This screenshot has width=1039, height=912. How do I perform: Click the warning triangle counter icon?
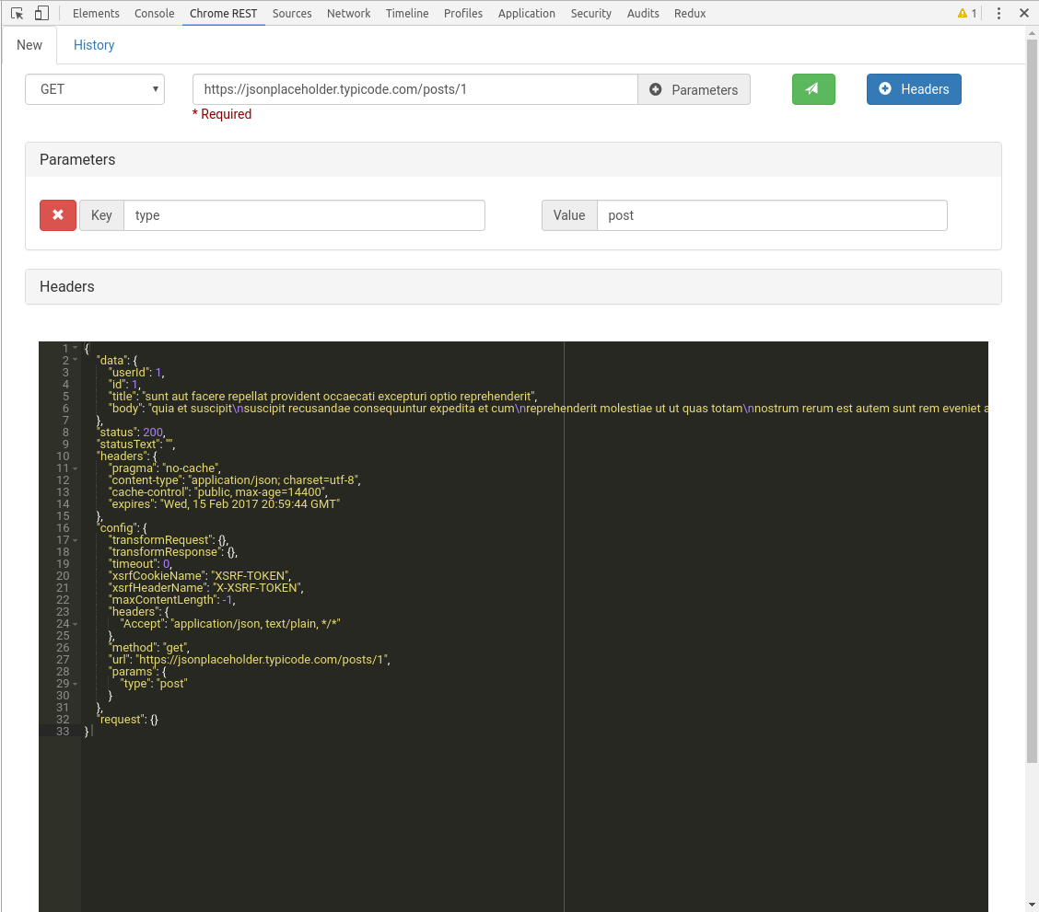click(967, 13)
